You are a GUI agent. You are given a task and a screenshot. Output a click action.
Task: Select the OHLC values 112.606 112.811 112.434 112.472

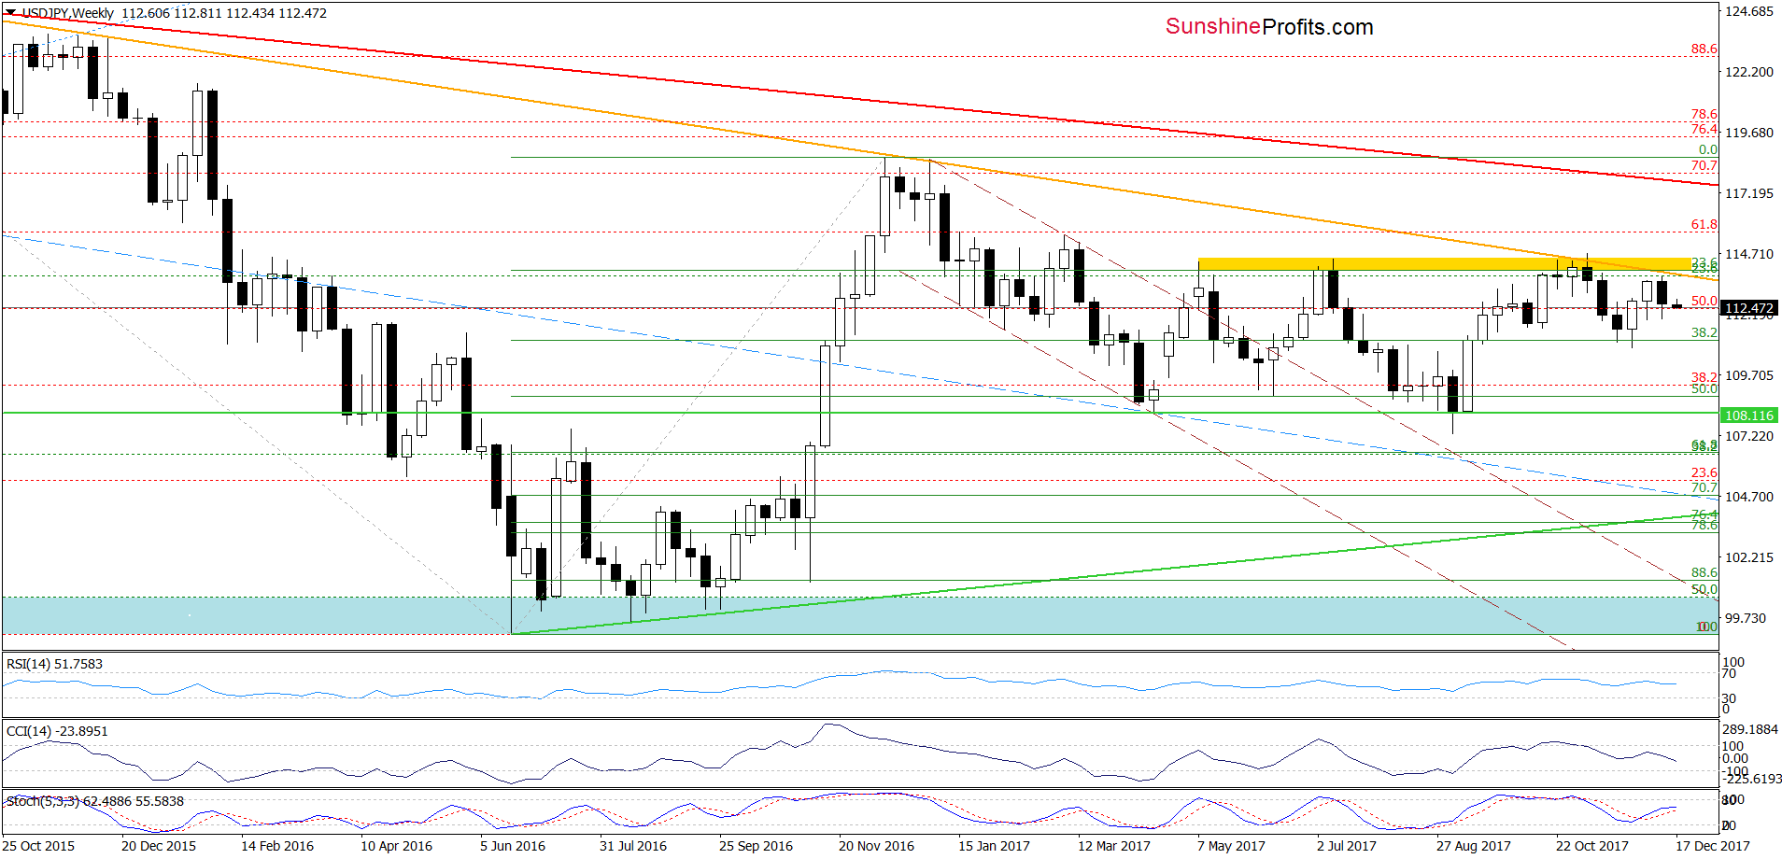coord(224,13)
